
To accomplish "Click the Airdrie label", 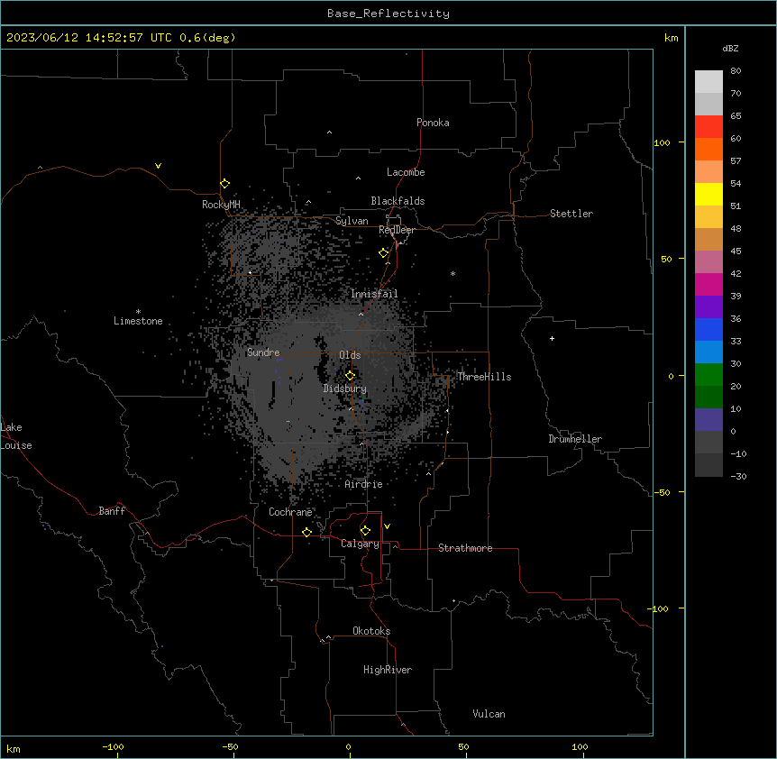I will point(363,484).
